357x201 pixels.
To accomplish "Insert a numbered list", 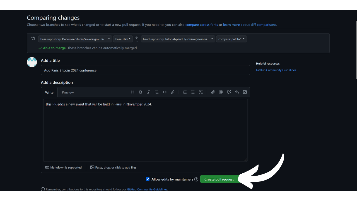I will point(185,92).
